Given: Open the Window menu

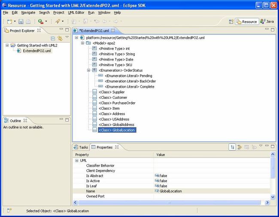Looking at the screenshot, I should point(104,12).
